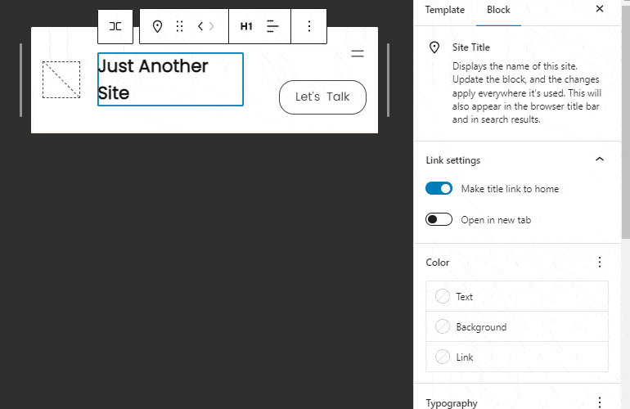Open the Background color picker
The image size is (630, 409).
[x=517, y=326]
